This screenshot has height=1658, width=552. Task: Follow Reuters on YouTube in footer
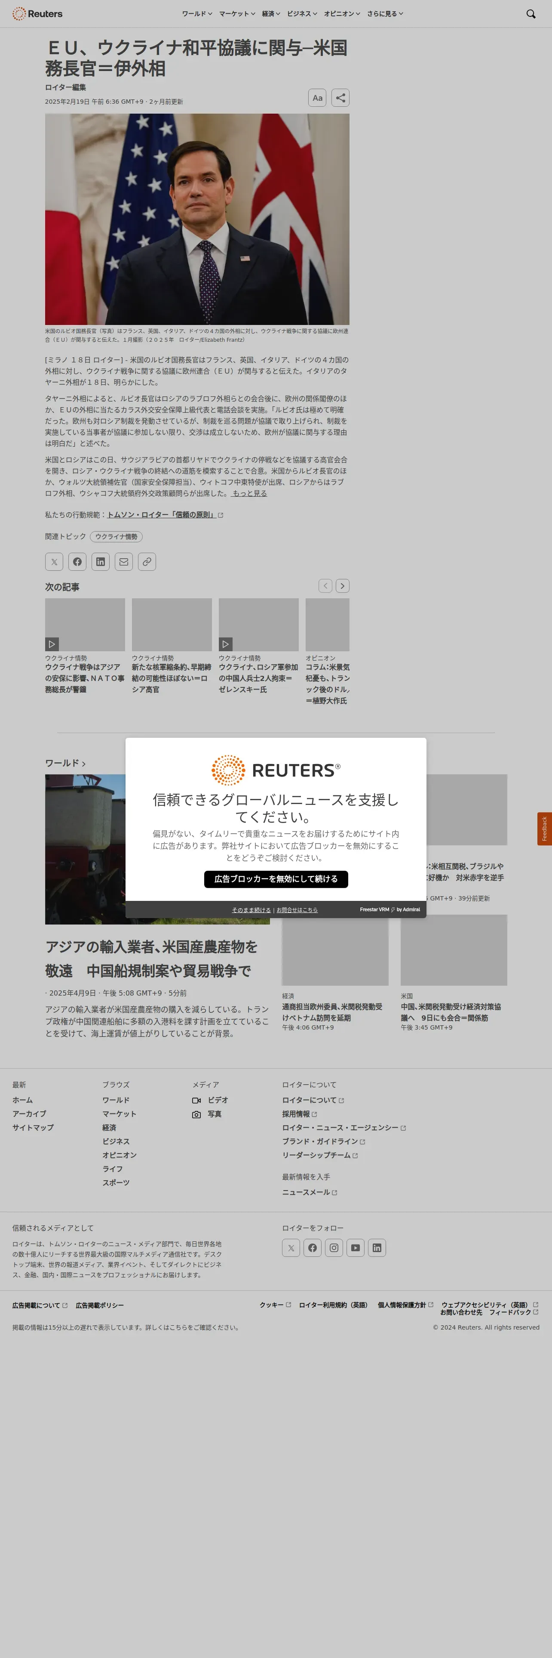356,1248
